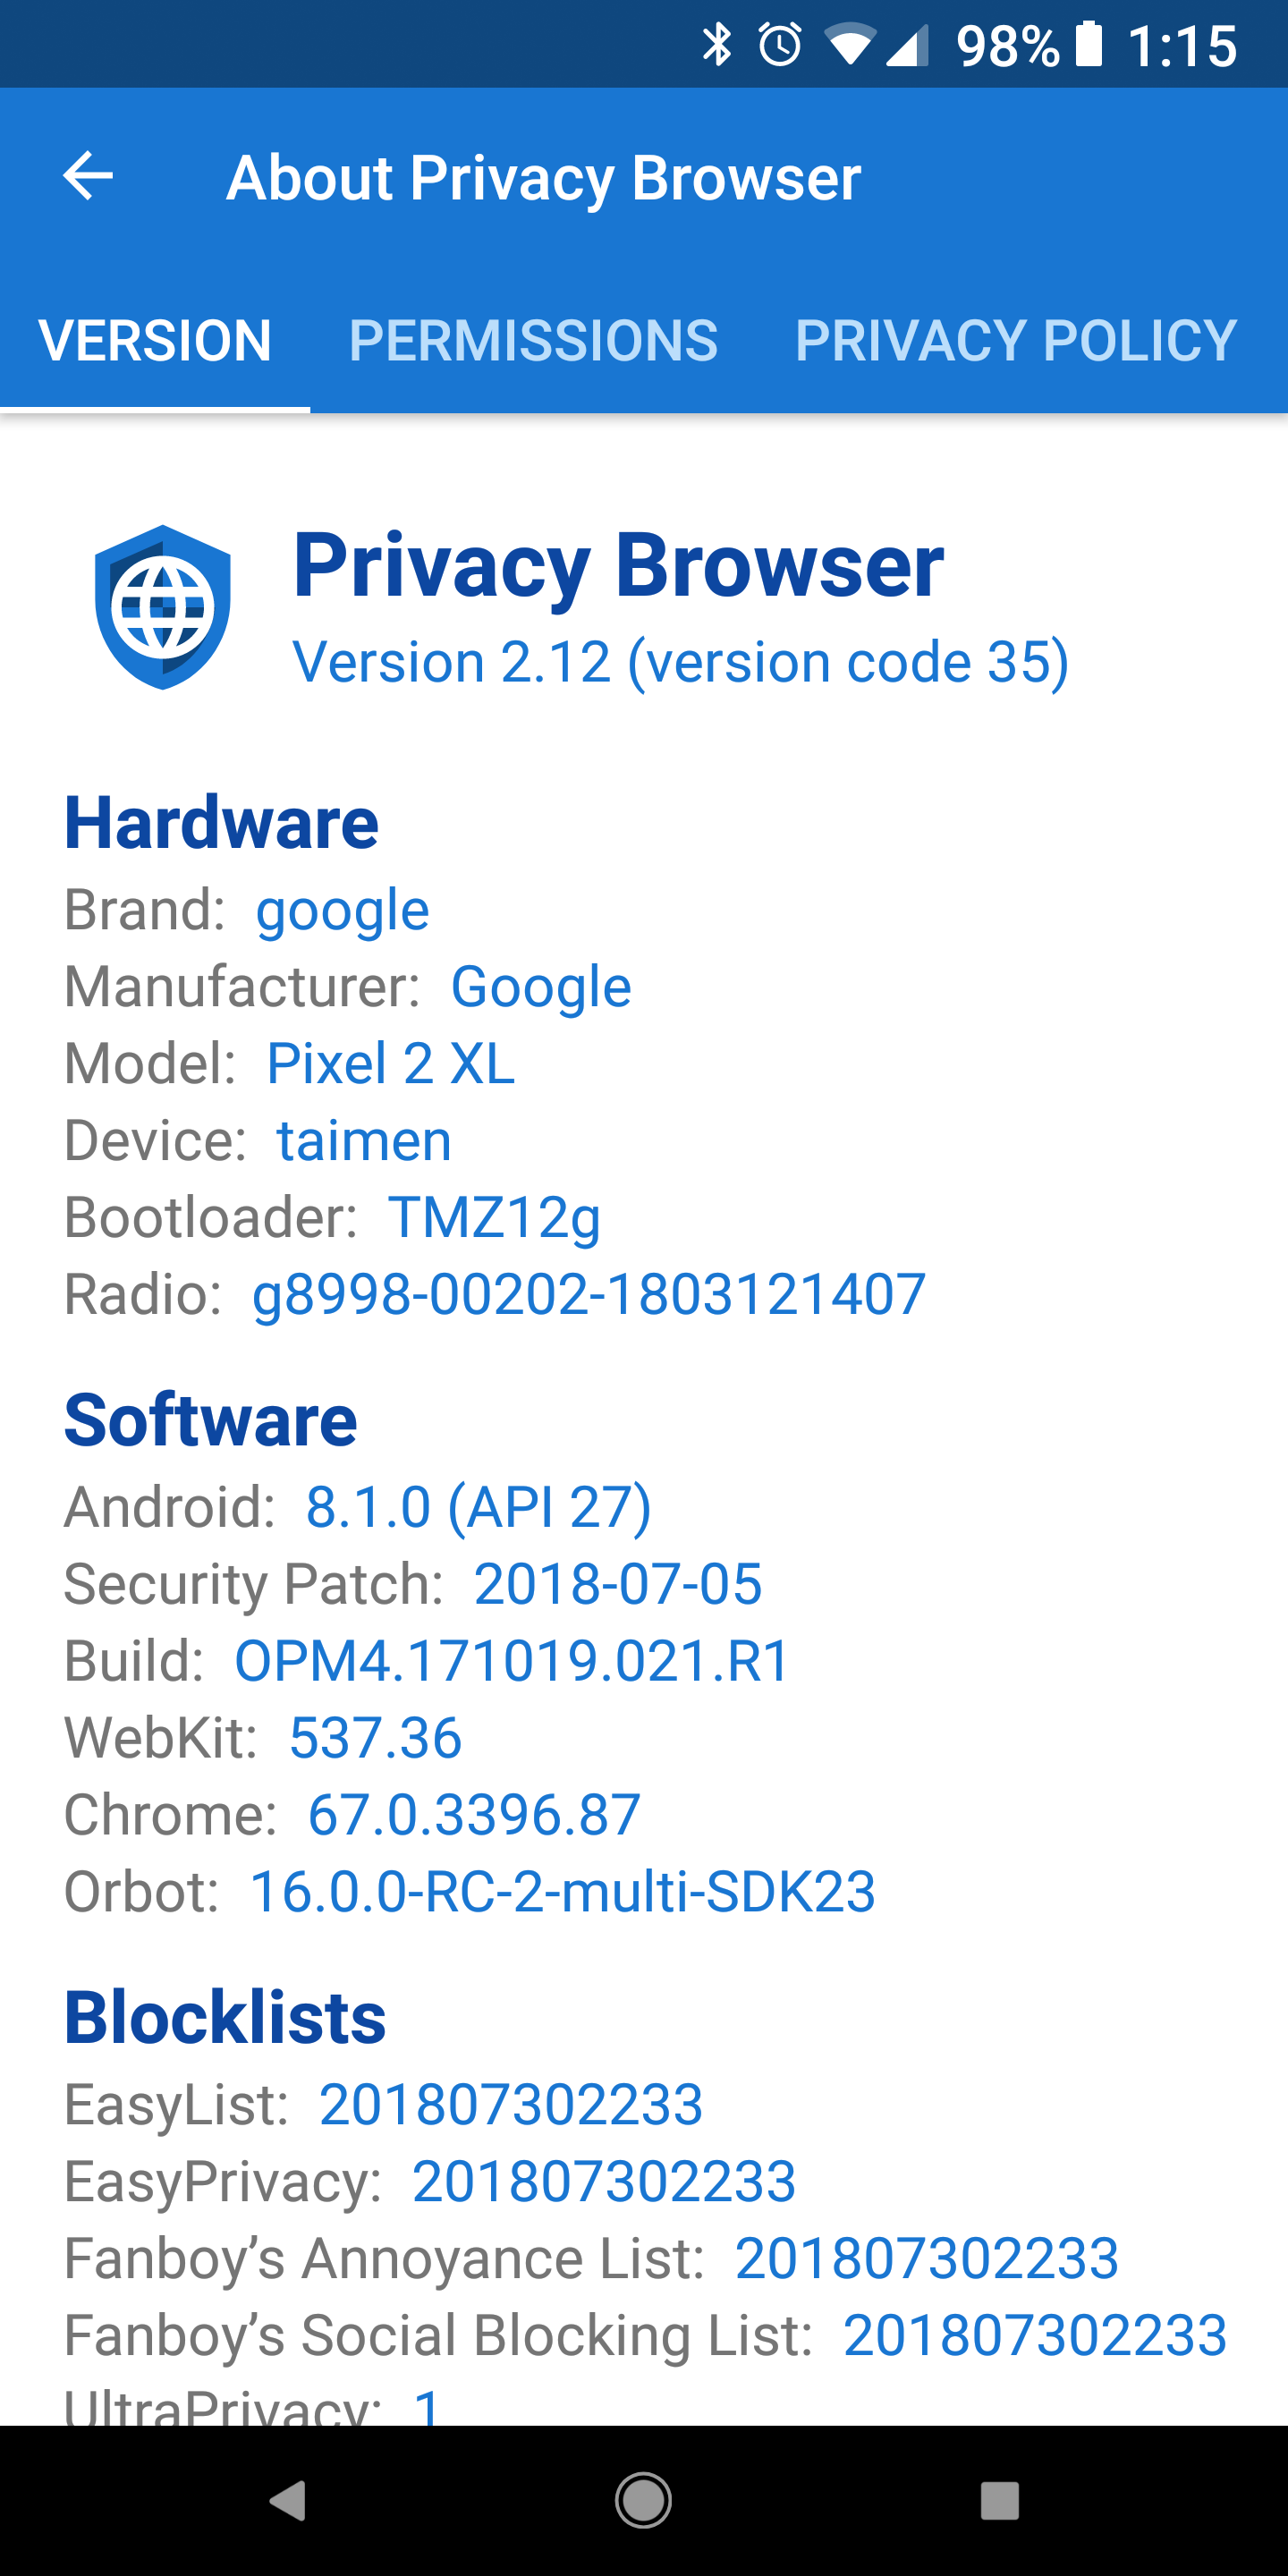This screenshot has width=1288, height=2576.
Task: Tap the Android home circle button
Action: click(643, 2501)
